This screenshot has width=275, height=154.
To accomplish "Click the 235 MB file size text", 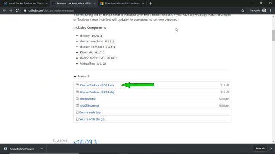I will click(225, 92).
